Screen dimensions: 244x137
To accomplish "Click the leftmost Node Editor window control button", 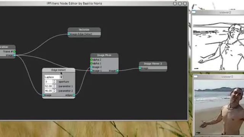I will tap(175, 3).
